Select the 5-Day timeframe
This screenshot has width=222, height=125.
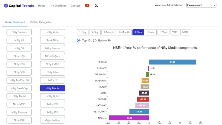[95, 32]
